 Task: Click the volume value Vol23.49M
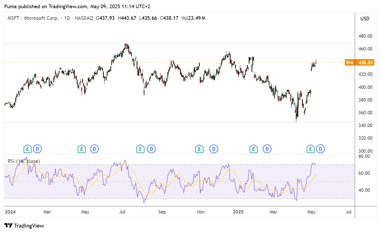(x=193, y=18)
